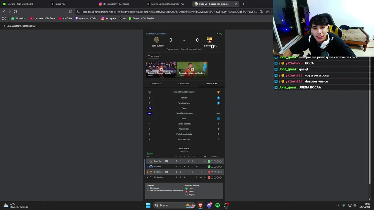The height and width of the screenshot is (210, 374).
Task: Click the taskbar 'Buscar' search box
Action: click(174, 205)
